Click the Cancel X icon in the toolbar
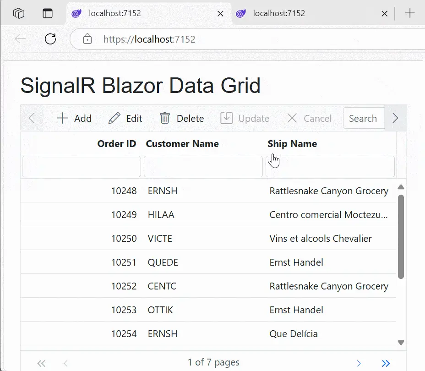The width and height of the screenshot is (425, 371). click(x=292, y=118)
